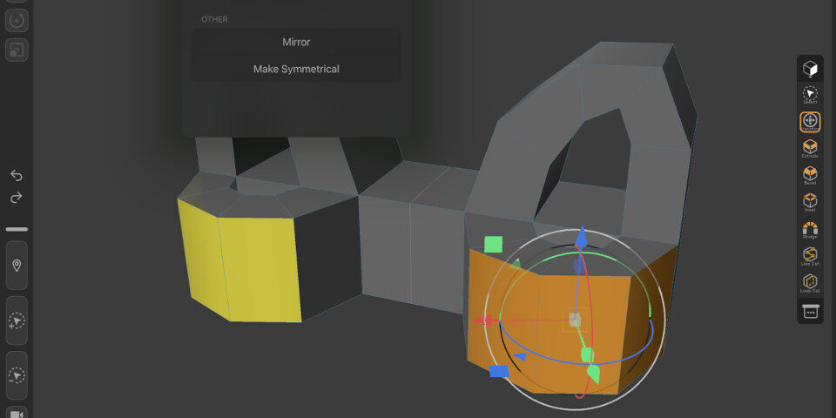836x418 pixels.
Task: Expand the more tools button
Action: [x=810, y=311]
